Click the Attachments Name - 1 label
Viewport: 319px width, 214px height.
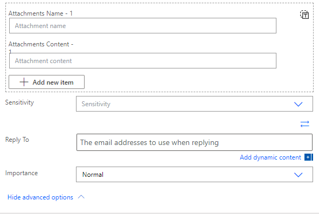tap(40, 13)
